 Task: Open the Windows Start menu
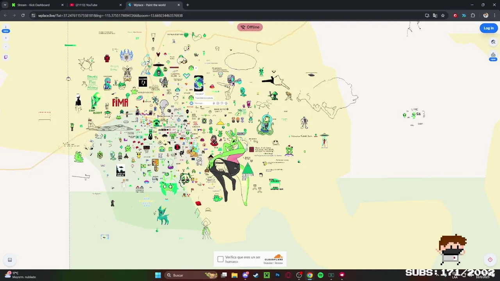[158, 275]
